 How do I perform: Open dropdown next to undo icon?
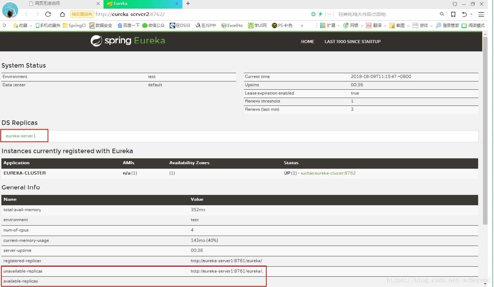(x=471, y=14)
